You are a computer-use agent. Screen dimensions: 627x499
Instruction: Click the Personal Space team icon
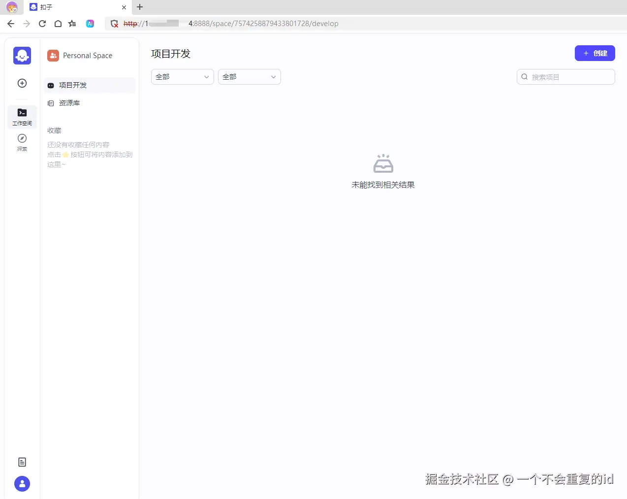(53, 56)
